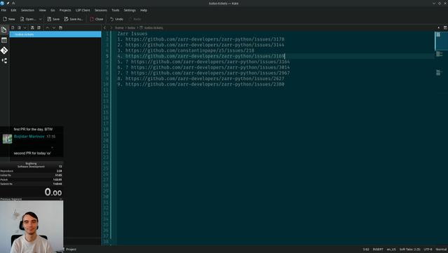Open the Help menu

tap(144, 11)
